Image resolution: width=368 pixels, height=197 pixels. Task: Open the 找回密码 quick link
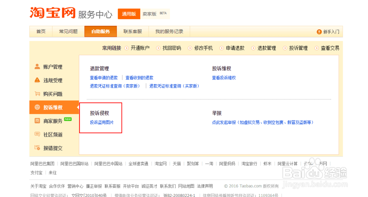[x=172, y=48]
